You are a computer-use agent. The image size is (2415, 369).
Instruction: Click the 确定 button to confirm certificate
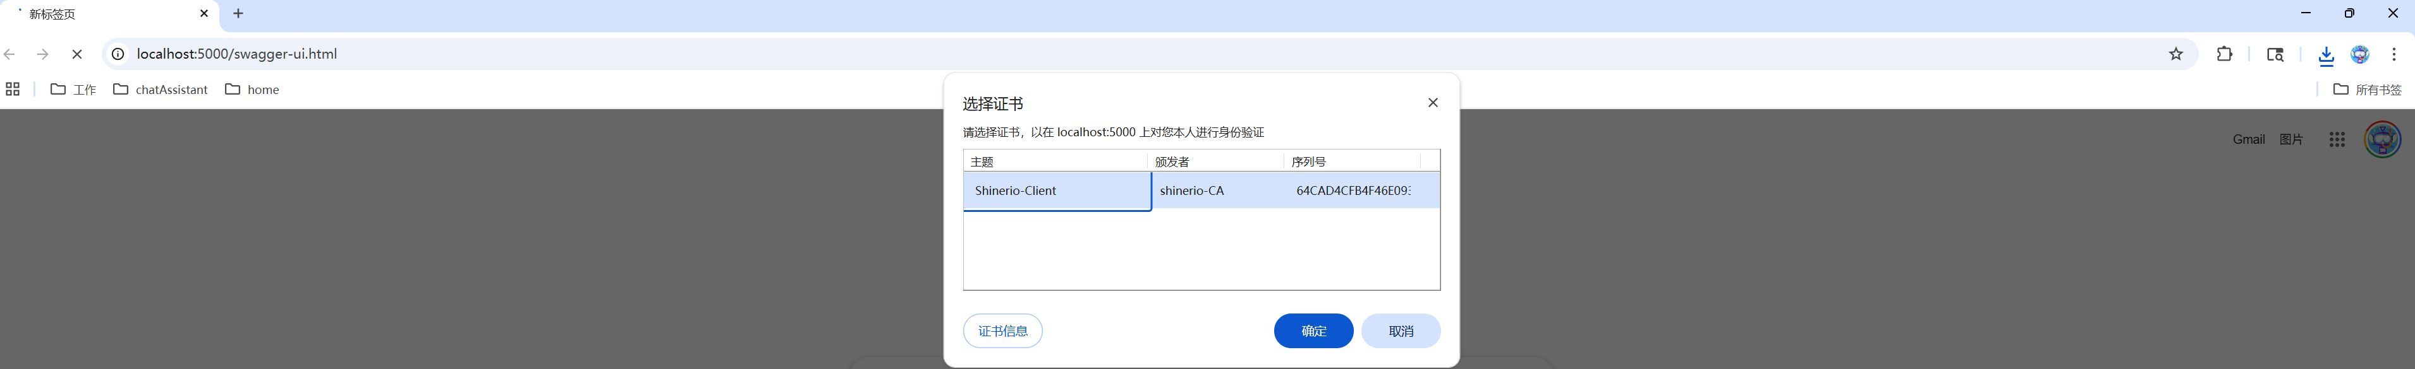point(1313,331)
